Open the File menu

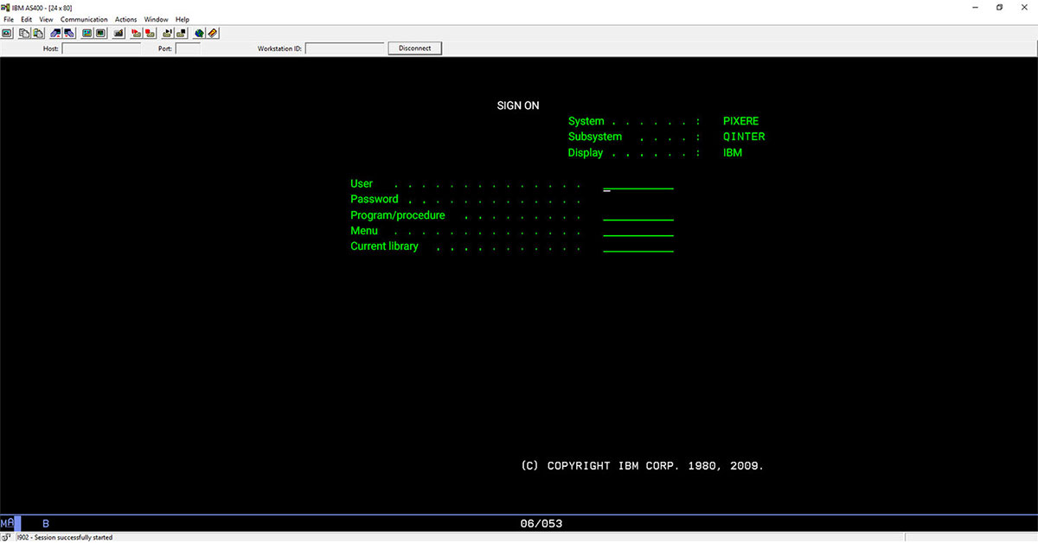pyautogui.click(x=9, y=19)
